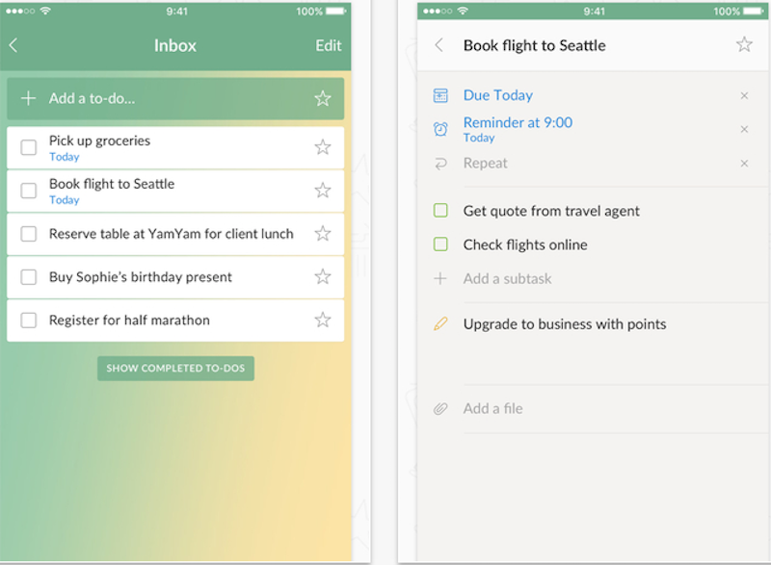Go back from the Inbox list

point(13,45)
